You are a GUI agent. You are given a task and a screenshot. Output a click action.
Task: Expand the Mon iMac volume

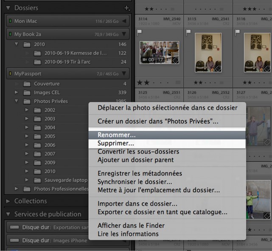point(124,21)
